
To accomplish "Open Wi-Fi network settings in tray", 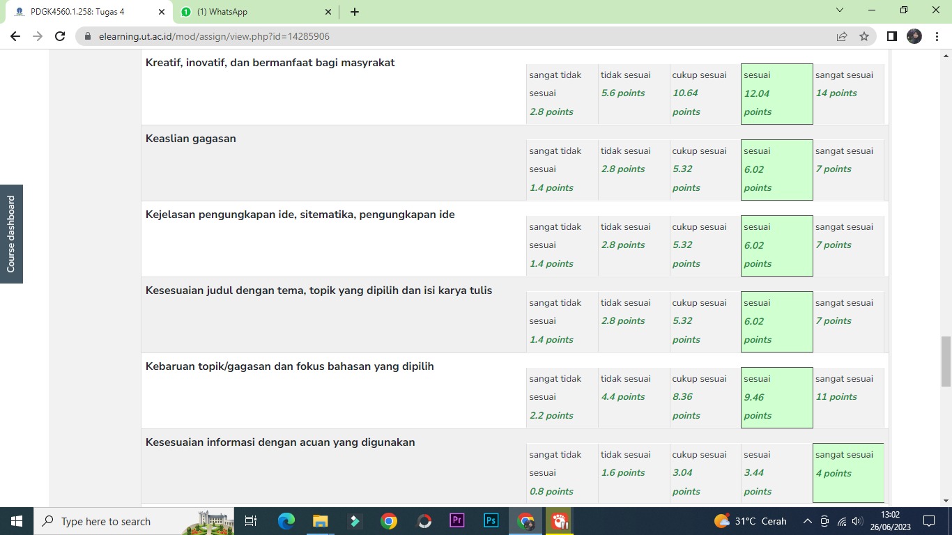I will pos(842,521).
